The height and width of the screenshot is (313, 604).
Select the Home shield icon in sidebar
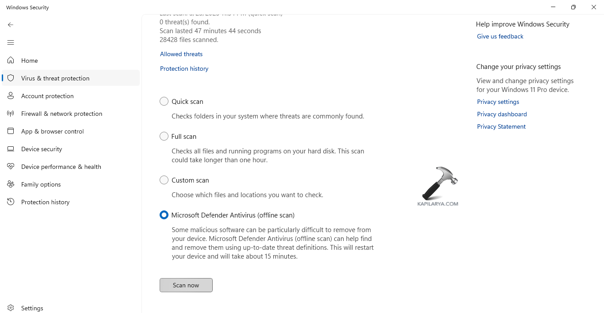(10, 60)
